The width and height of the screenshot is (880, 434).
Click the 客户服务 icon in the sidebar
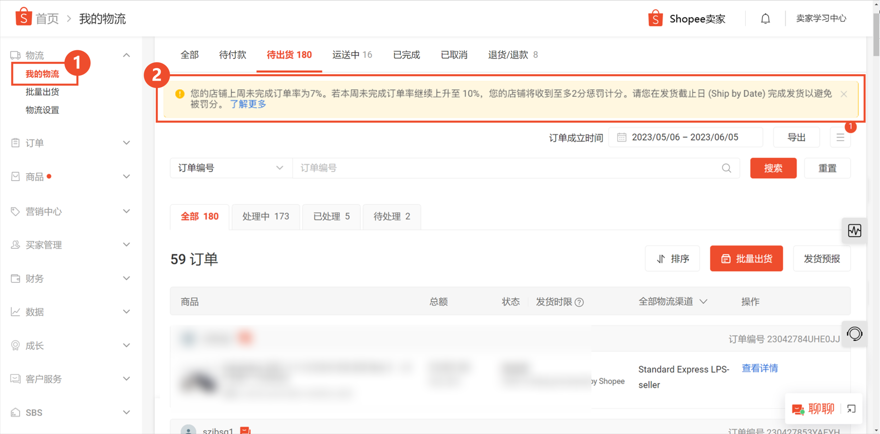click(15, 379)
